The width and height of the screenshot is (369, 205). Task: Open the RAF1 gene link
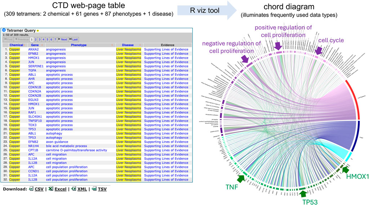coord(32,112)
